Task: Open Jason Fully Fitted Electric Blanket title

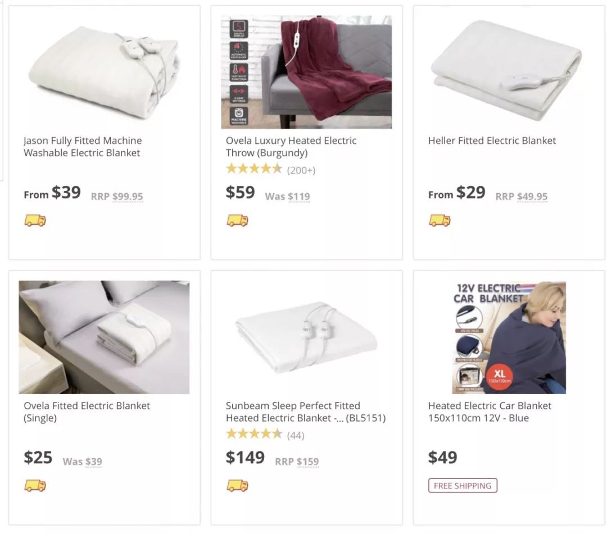Action: [83, 147]
